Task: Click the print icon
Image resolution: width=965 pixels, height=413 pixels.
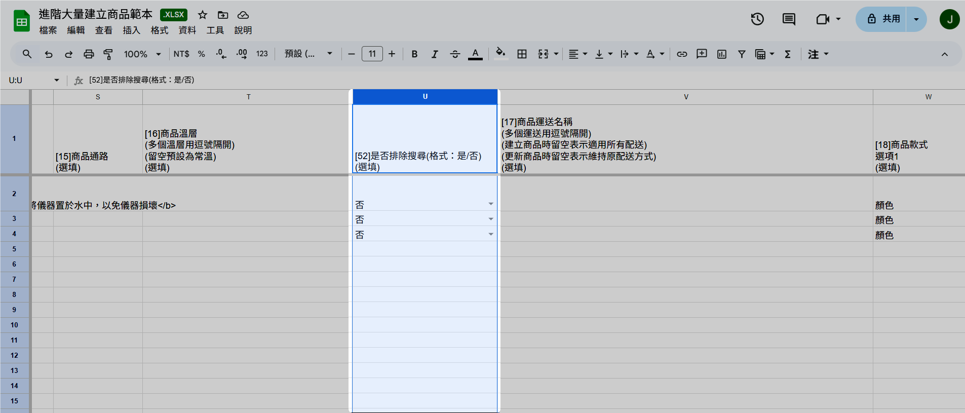Action: [x=89, y=54]
